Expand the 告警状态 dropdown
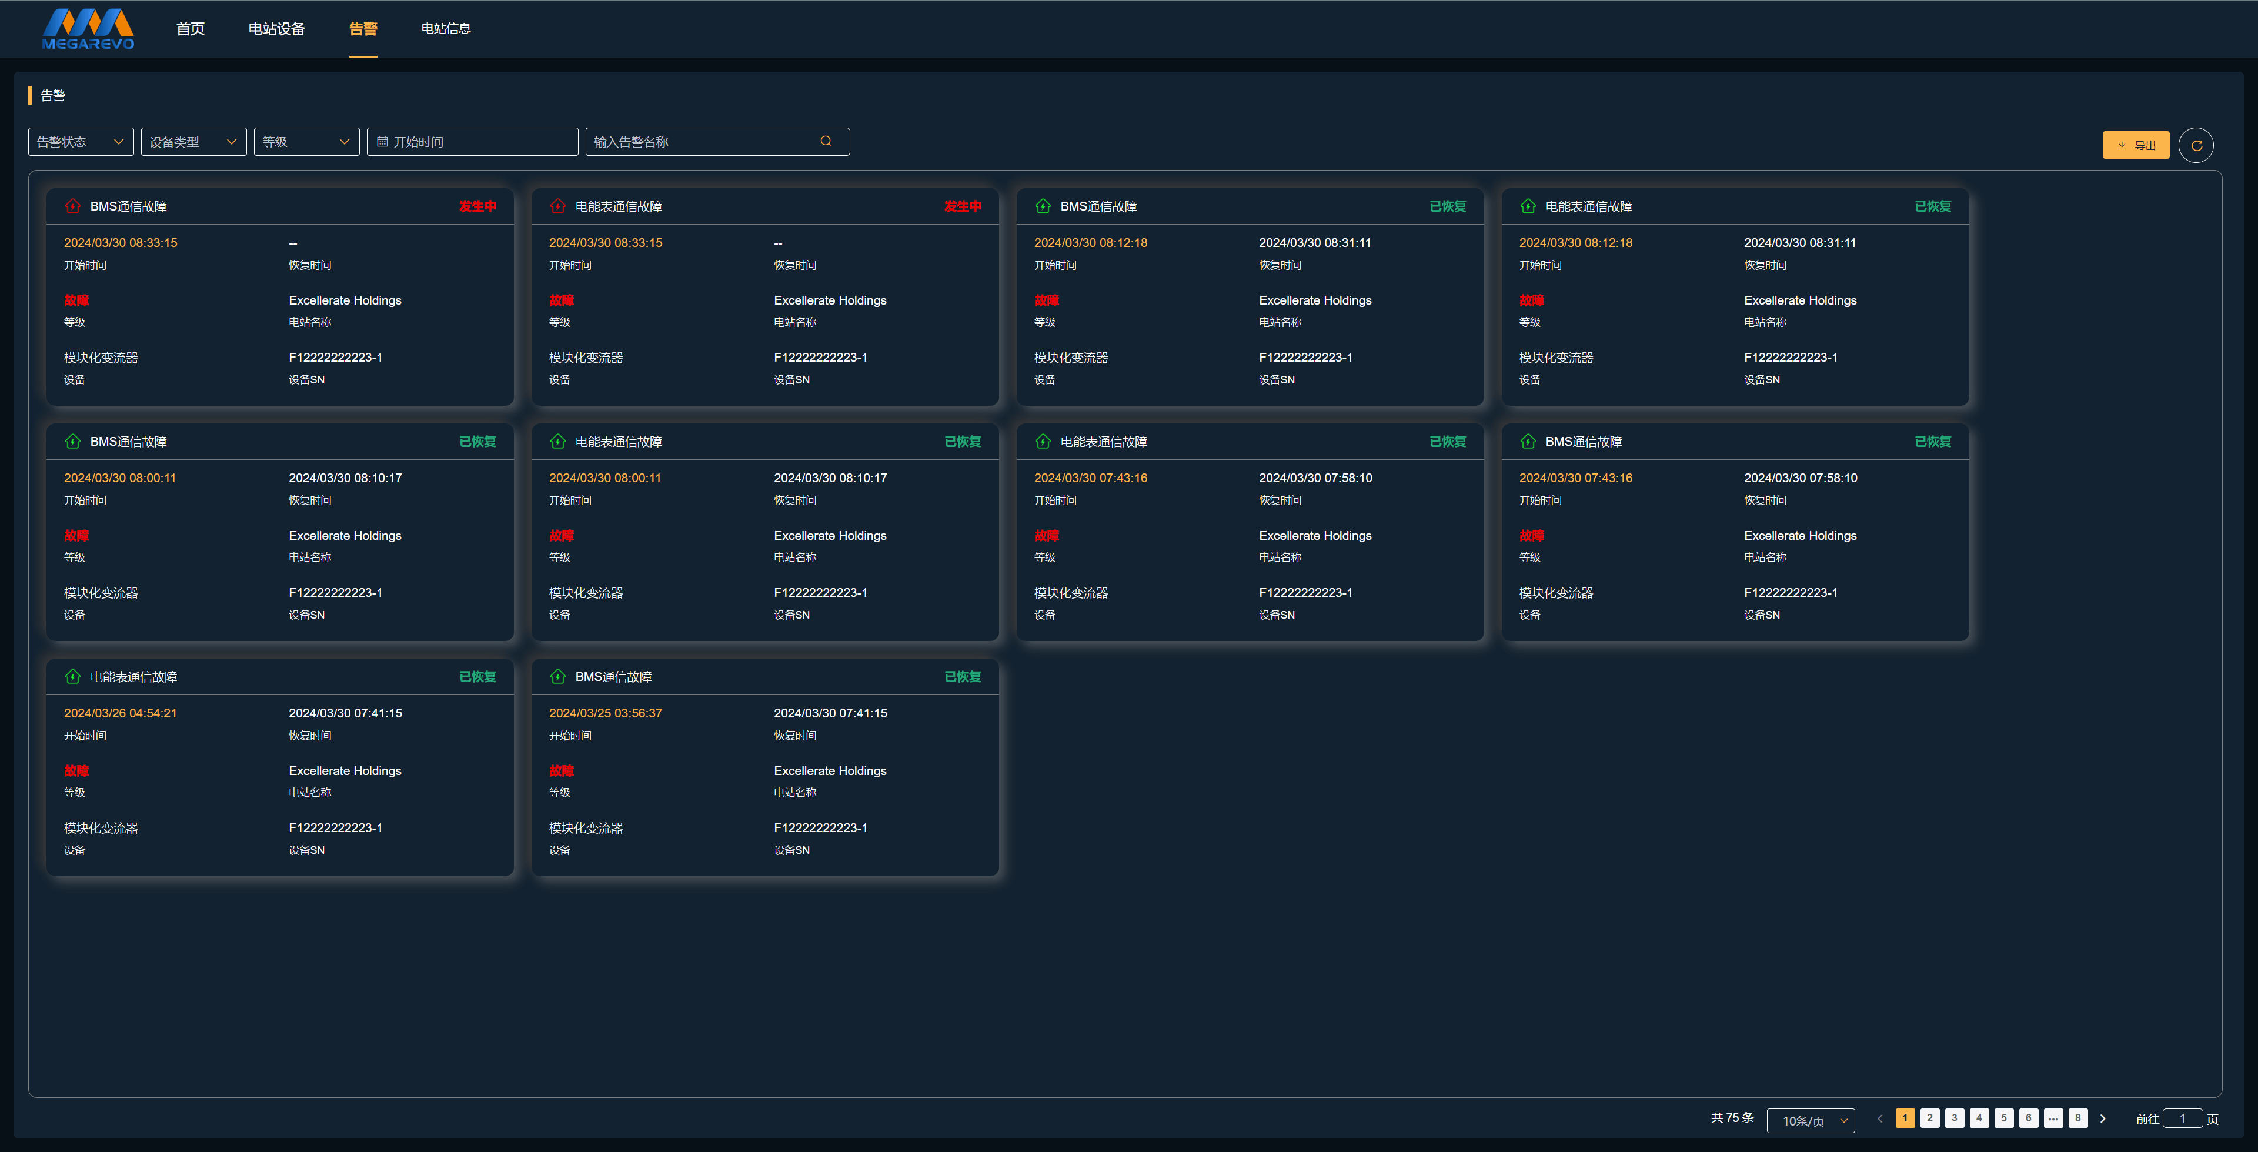The image size is (2258, 1152). tap(81, 142)
